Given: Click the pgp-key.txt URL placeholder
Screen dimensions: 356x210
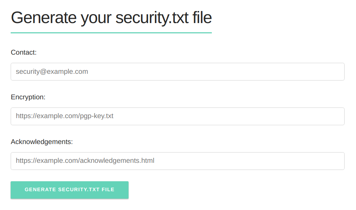Looking at the screenshot, I should [x=65, y=116].
